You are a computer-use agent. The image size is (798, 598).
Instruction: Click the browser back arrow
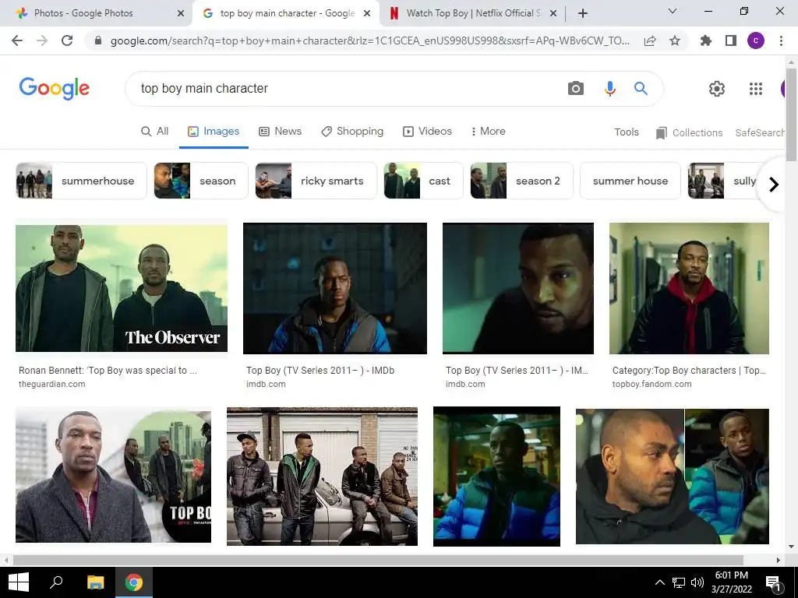[x=17, y=40]
